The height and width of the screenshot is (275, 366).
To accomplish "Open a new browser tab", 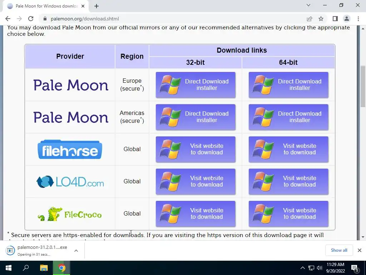I will tap(97, 6).
